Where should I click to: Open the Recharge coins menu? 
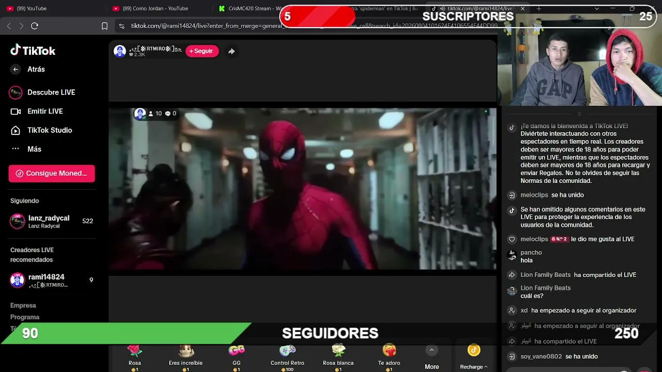474,358
